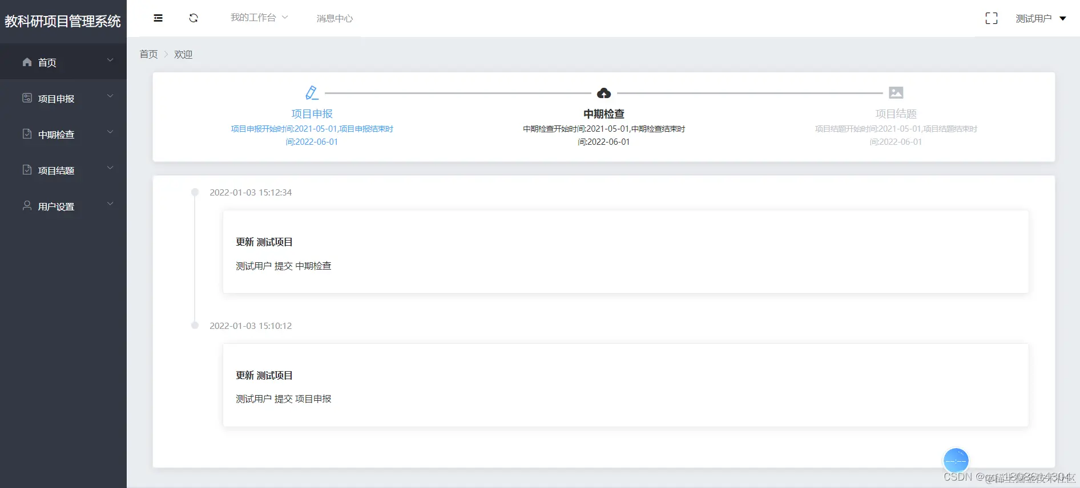
Task: Click the 项目申报 time range description
Action: click(x=312, y=135)
